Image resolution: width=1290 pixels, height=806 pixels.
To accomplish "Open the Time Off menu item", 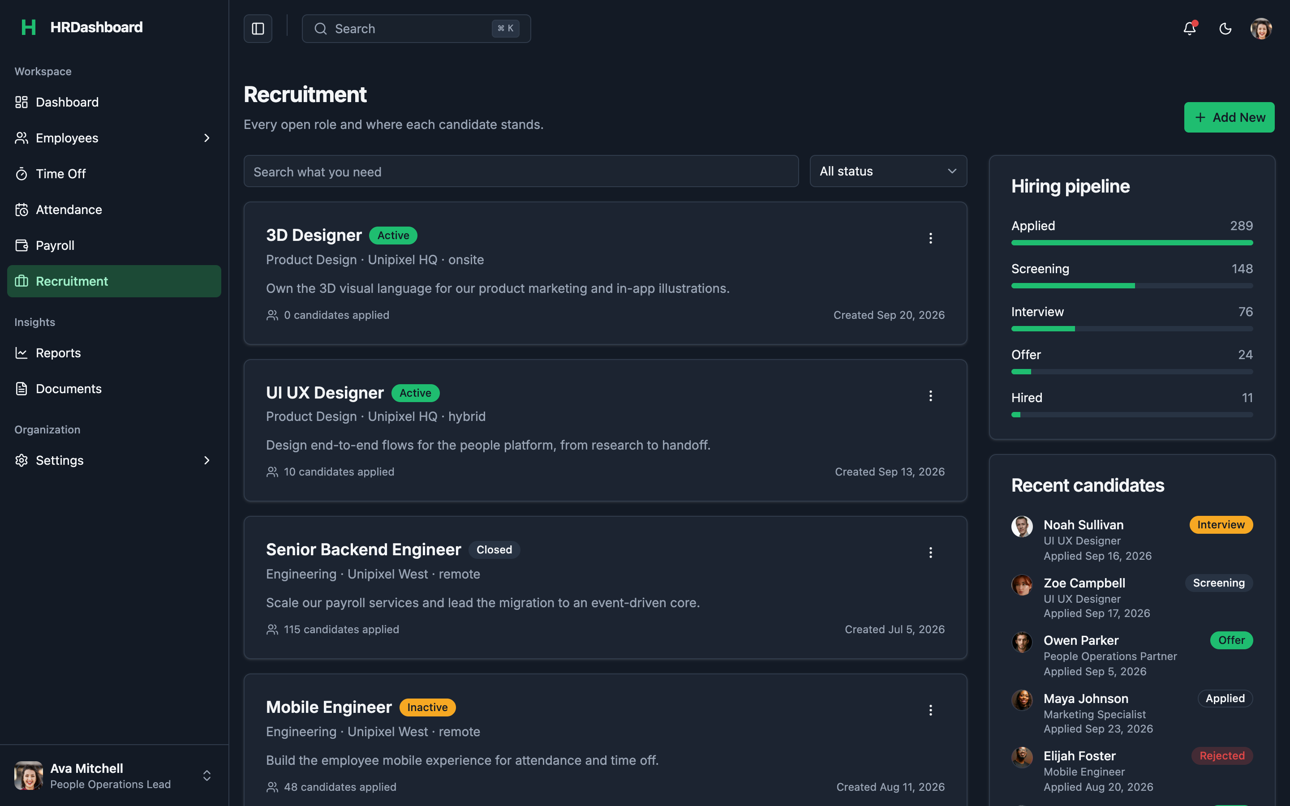I will [x=114, y=174].
